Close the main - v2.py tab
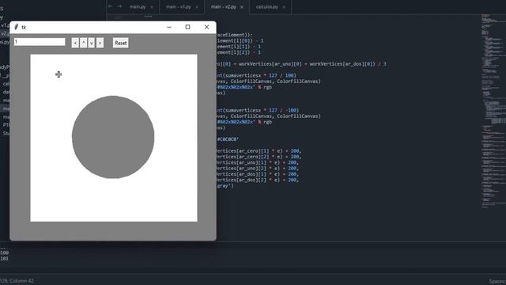Image resolution: width=506 pixels, height=285 pixels. click(242, 7)
